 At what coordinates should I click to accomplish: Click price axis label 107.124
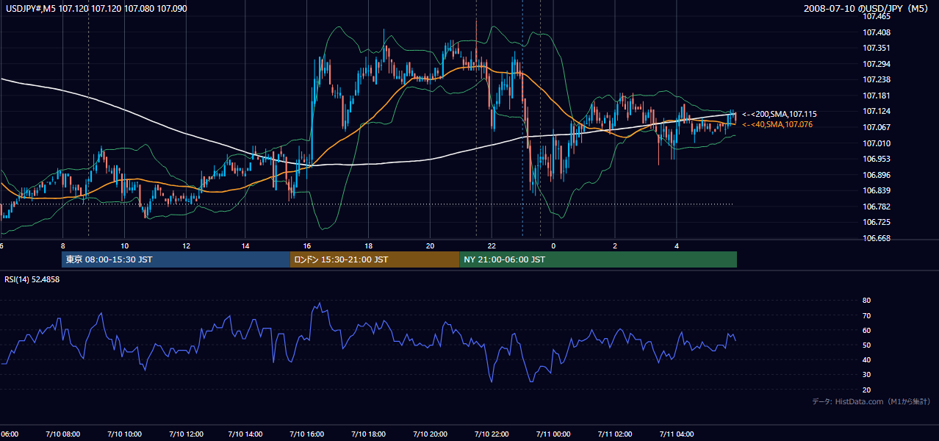tap(876, 111)
